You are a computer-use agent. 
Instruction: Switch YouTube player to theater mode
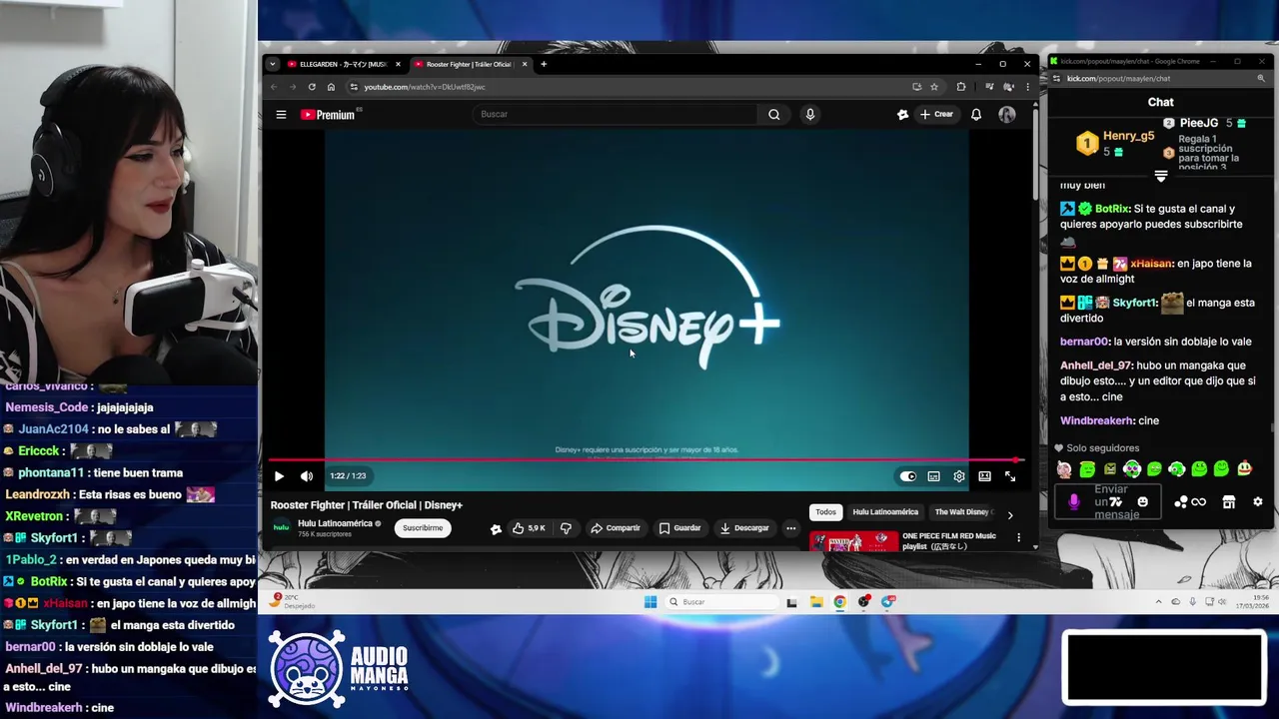(984, 476)
